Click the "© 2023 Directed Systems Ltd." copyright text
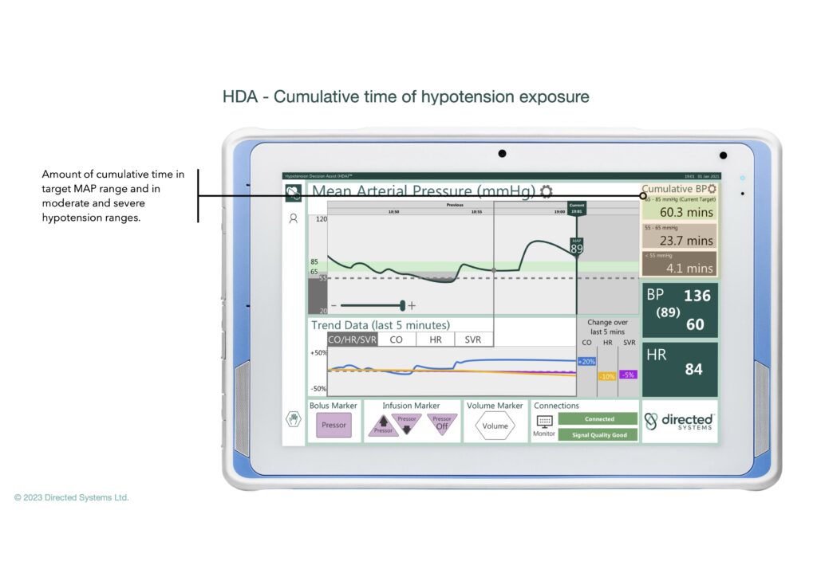 pyautogui.click(x=71, y=497)
